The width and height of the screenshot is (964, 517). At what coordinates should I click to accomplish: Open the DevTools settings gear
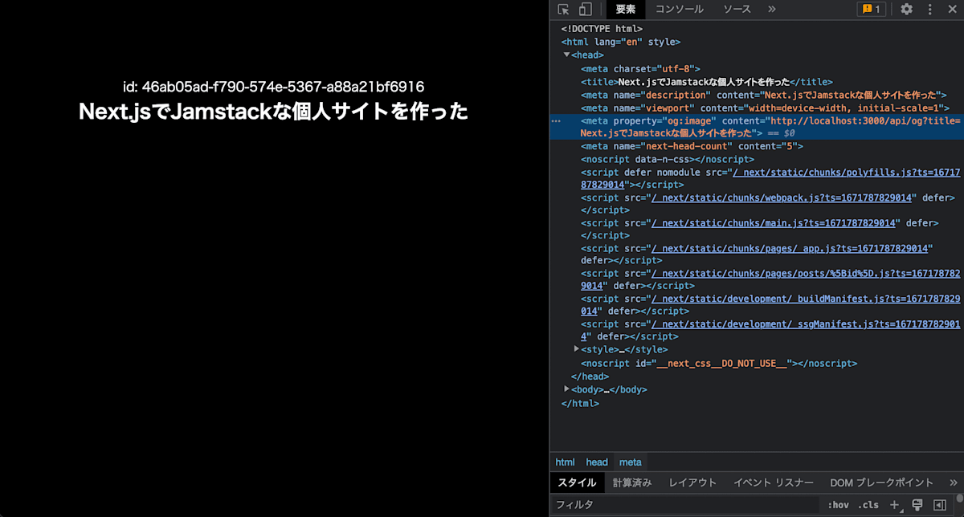point(906,10)
